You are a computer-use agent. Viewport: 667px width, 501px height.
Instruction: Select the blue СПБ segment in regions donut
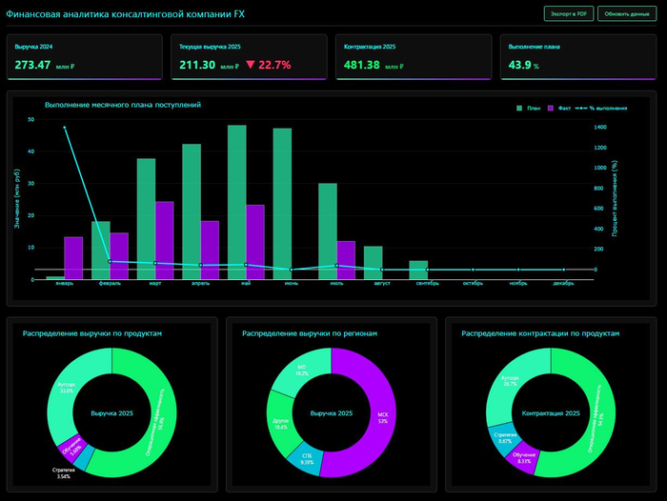pyautogui.click(x=306, y=455)
